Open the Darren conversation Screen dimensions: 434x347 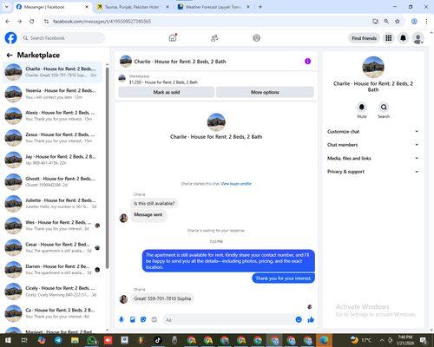[52, 270]
